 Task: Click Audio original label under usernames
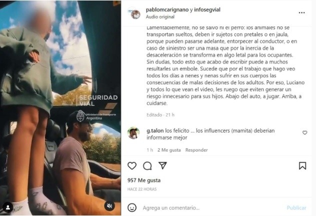160,17
